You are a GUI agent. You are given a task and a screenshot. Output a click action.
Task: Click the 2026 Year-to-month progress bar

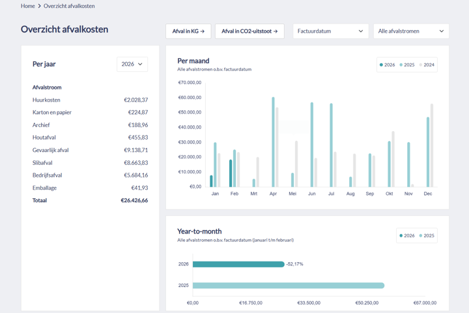point(238,264)
